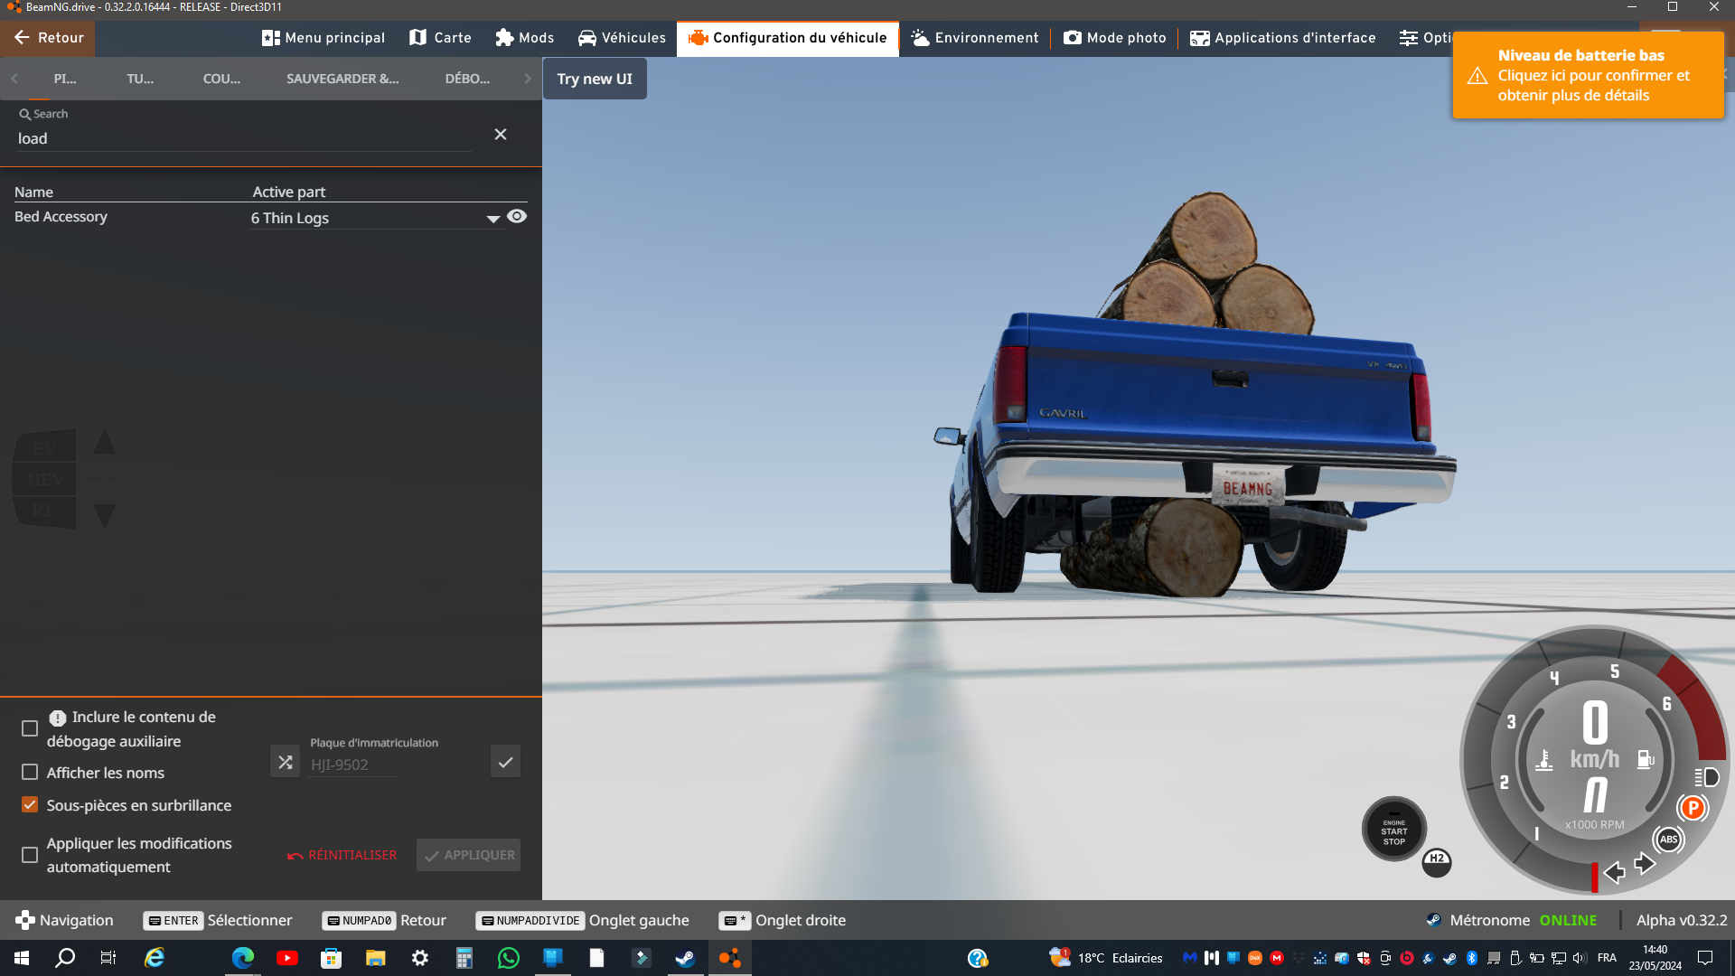Click the Bed Accessory name label
Image resolution: width=1735 pixels, height=976 pixels.
[x=61, y=217]
